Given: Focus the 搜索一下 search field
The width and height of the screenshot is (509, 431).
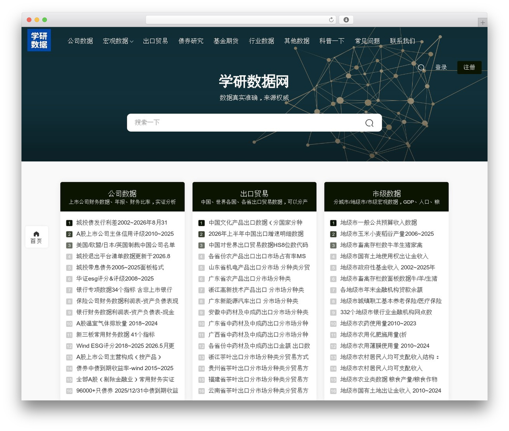Looking at the screenshot, I should (254, 122).
